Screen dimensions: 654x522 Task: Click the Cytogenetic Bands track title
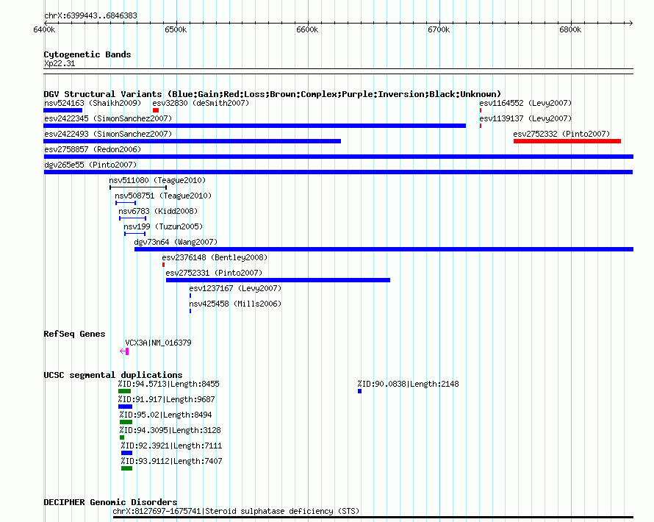(87, 54)
